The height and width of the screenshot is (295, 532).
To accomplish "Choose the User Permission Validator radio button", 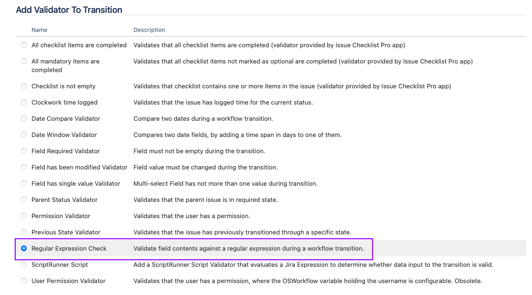I will click(24, 281).
